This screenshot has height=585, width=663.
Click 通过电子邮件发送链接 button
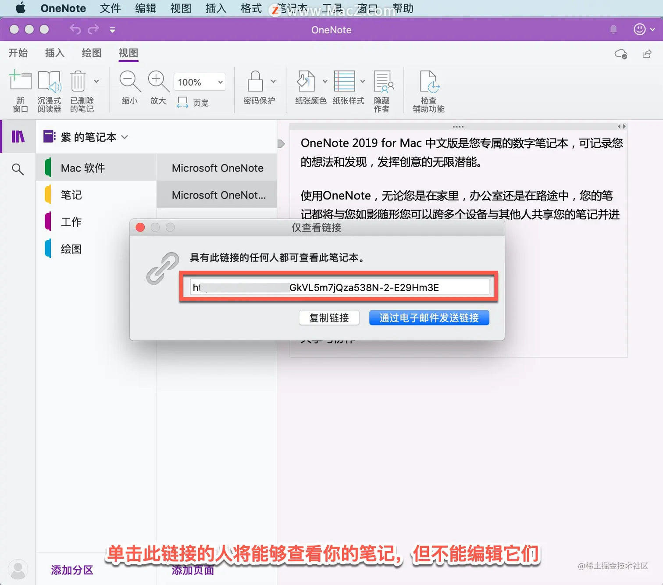(x=429, y=318)
